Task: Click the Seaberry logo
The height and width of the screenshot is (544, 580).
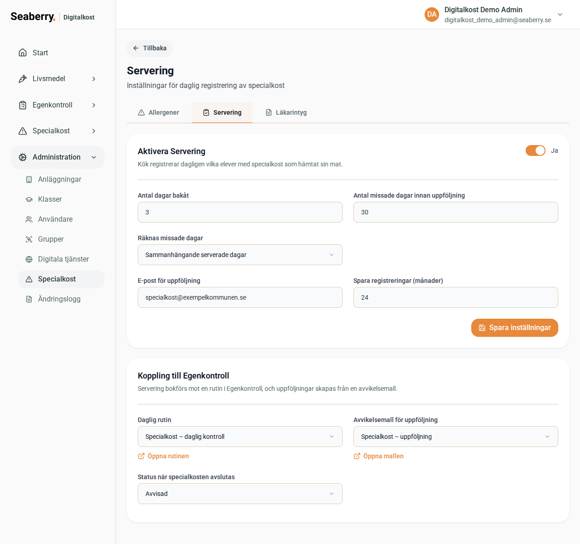Action: (x=33, y=17)
